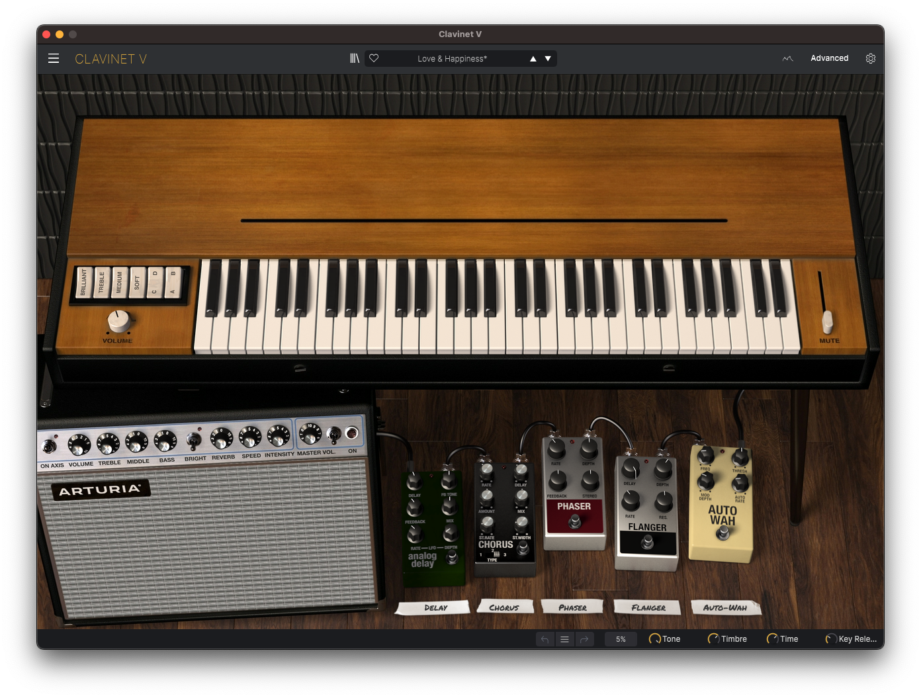
Task: Click the AUTO WAH pedal footswitch
Action: click(x=723, y=533)
